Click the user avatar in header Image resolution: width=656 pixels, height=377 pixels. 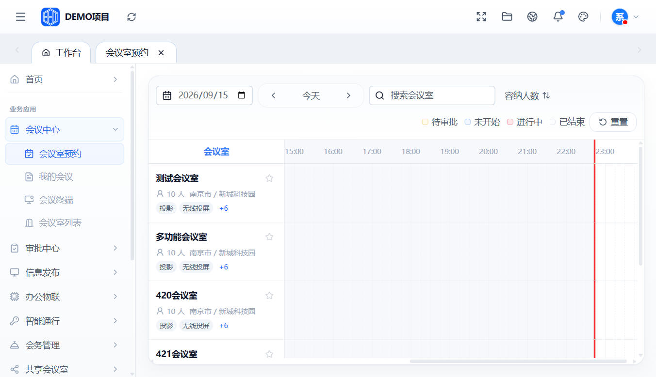(x=620, y=17)
